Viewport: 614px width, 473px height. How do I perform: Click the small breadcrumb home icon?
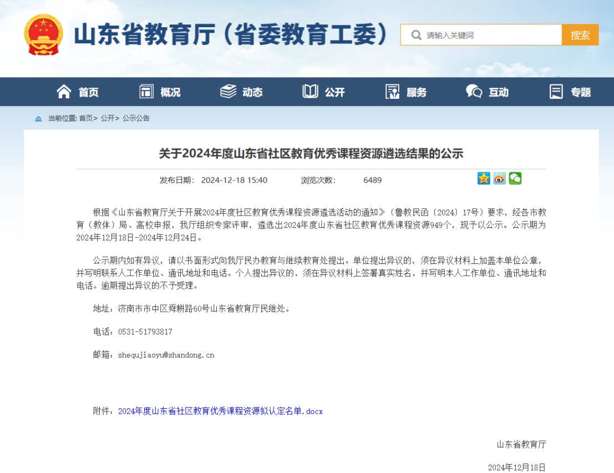click(38, 118)
